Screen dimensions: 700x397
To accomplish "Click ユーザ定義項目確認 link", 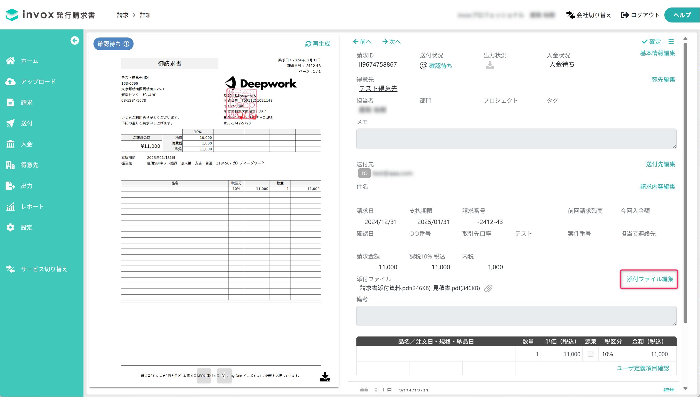I will (x=643, y=368).
